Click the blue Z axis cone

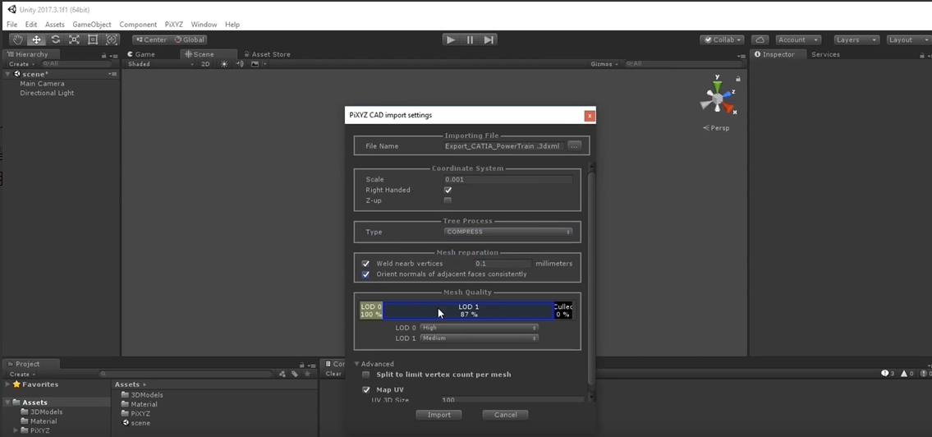click(728, 94)
